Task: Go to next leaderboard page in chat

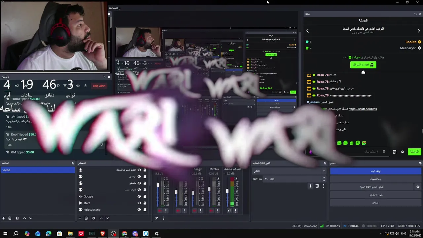Action: pos(419,31)
